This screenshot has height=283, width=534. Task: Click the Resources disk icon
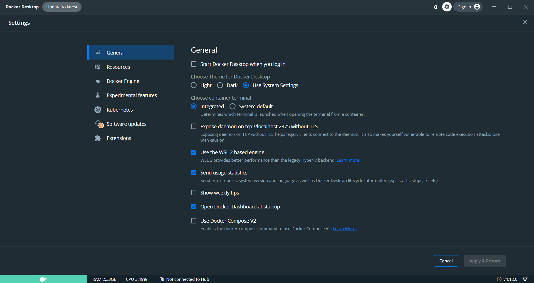coord(98,67)
